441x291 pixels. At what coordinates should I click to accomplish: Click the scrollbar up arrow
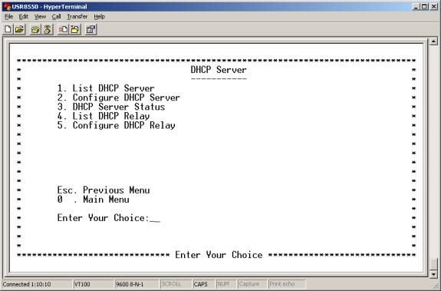(x=433, y=41)
